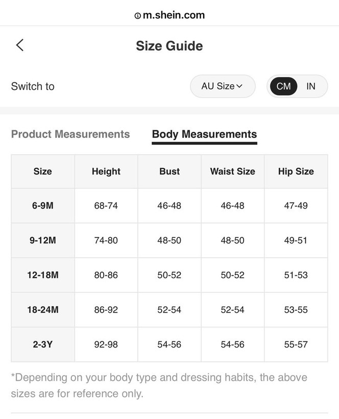339x419 pixels.
Task: Switch to Product Measurements tab
Action: (70, 134)
